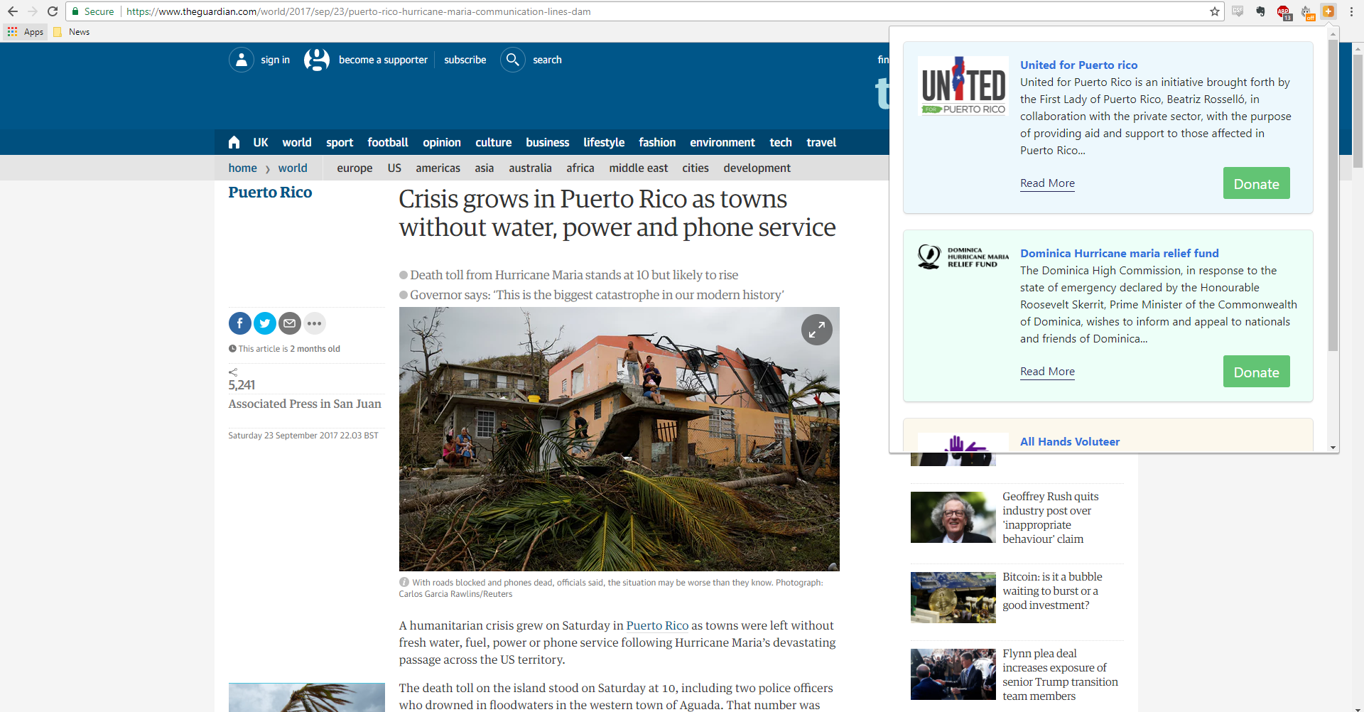This screenshot has height=712, width=1364.
Task: Open the Evernote elephant extension
Action: click(x=1260, y=11)
